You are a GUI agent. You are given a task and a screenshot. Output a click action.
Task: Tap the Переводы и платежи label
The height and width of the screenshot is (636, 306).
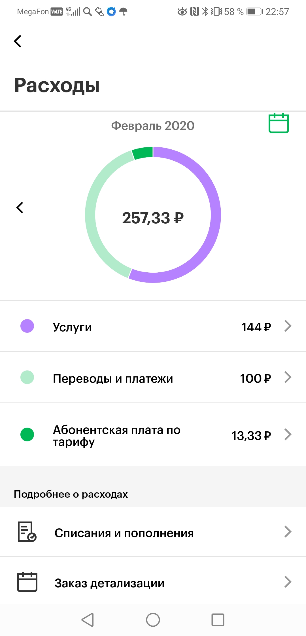[113, 379]
